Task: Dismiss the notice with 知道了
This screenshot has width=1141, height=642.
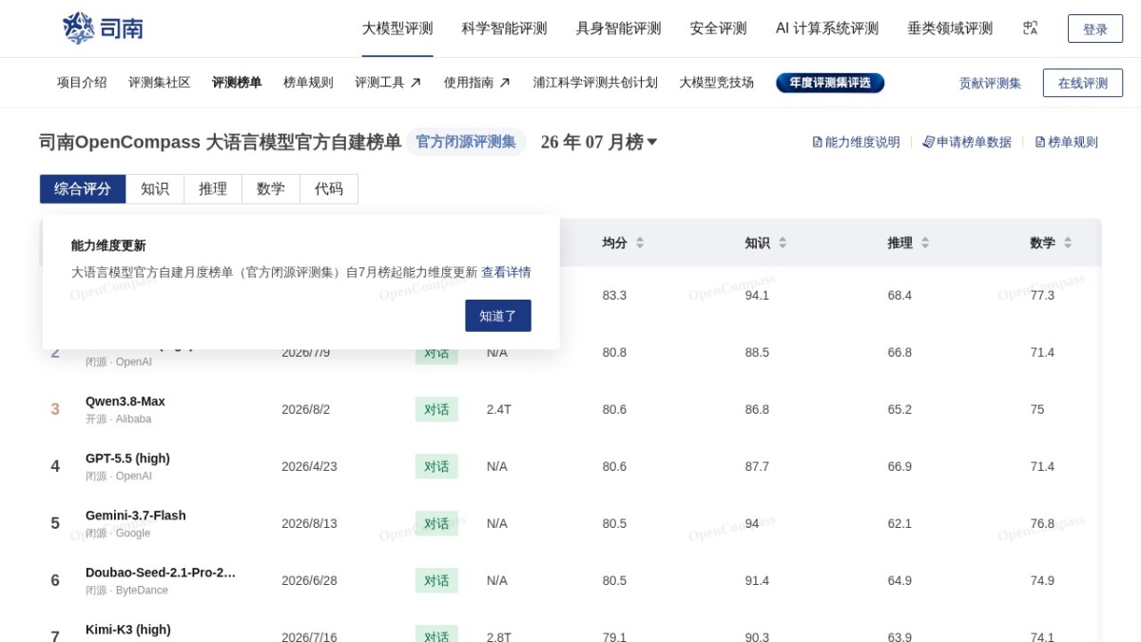Action: click(x=498, y=316)
